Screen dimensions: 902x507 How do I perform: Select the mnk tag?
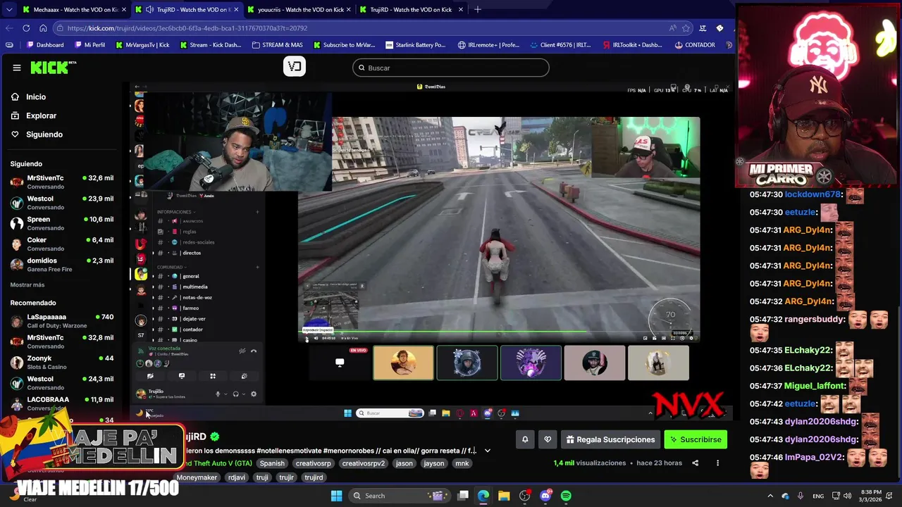462,463
